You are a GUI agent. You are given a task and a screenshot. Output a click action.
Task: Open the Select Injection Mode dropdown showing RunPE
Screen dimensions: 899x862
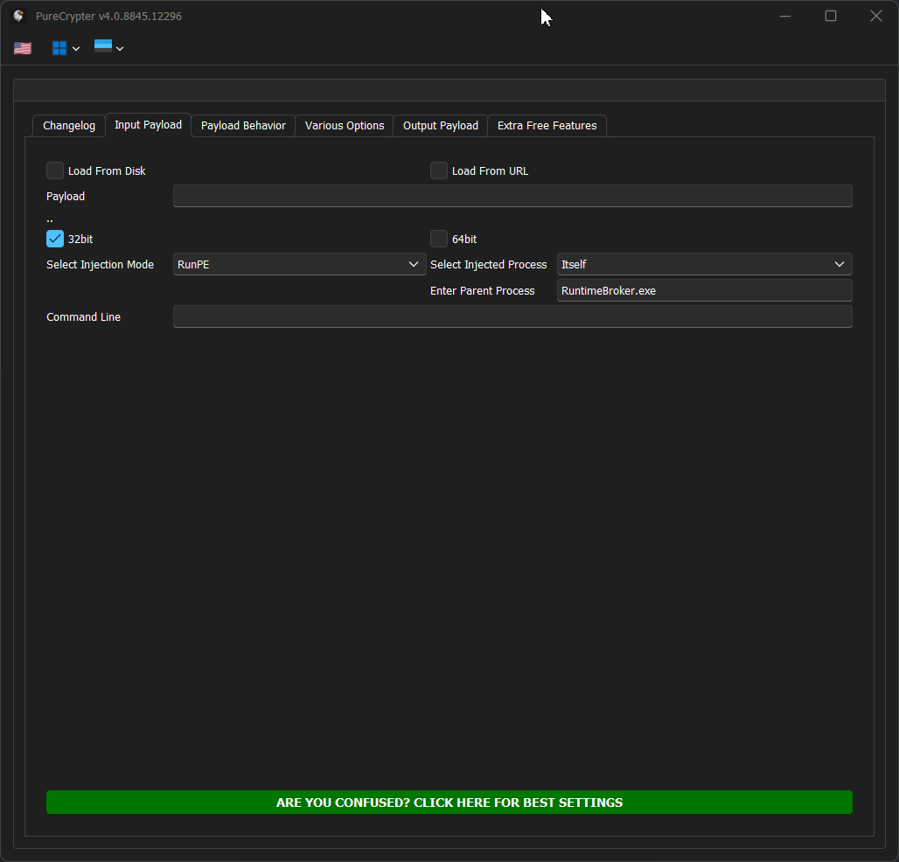(299, 264)
